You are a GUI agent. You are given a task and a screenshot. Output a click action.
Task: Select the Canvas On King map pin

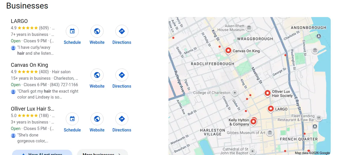point(228,51)
